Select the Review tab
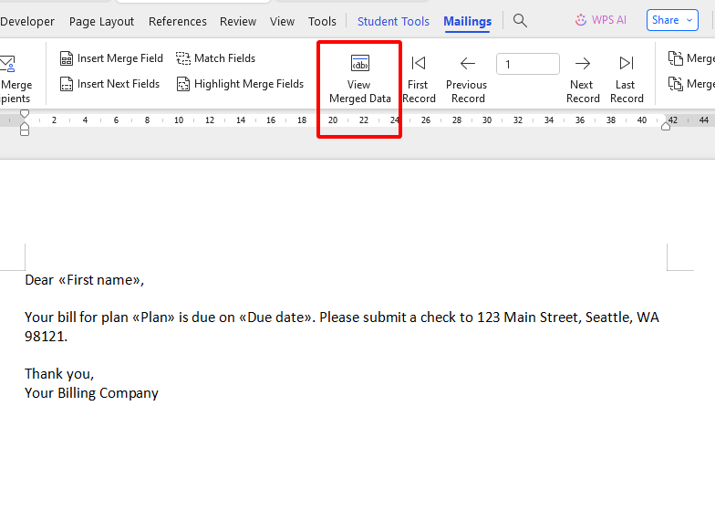The width and height of the screenshot is (715, 510). [x=238, y=21]
